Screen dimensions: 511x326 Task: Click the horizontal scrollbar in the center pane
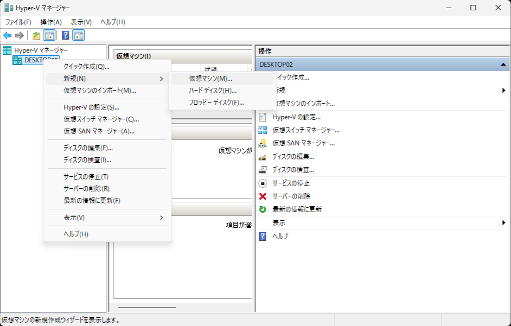pyautogui.click(x=147, y=307)
